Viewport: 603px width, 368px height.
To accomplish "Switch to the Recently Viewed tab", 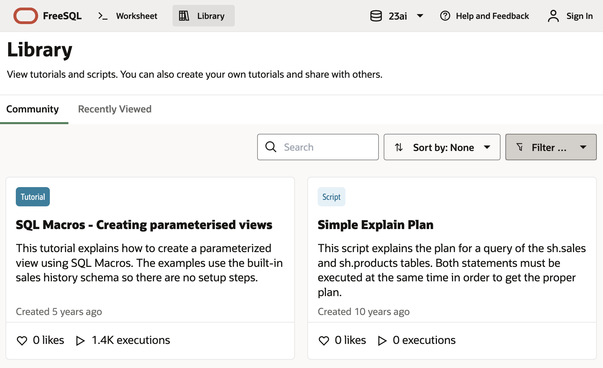I will (x=114, y=109).
